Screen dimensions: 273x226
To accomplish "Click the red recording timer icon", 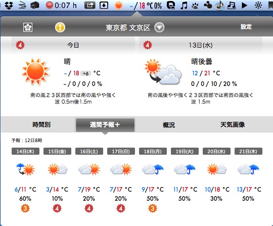I will [x=50, y=6].
